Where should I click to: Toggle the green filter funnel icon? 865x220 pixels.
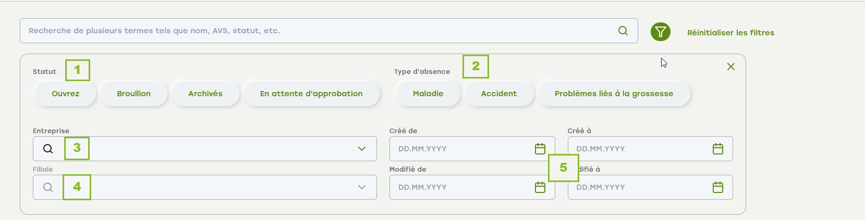660,32
